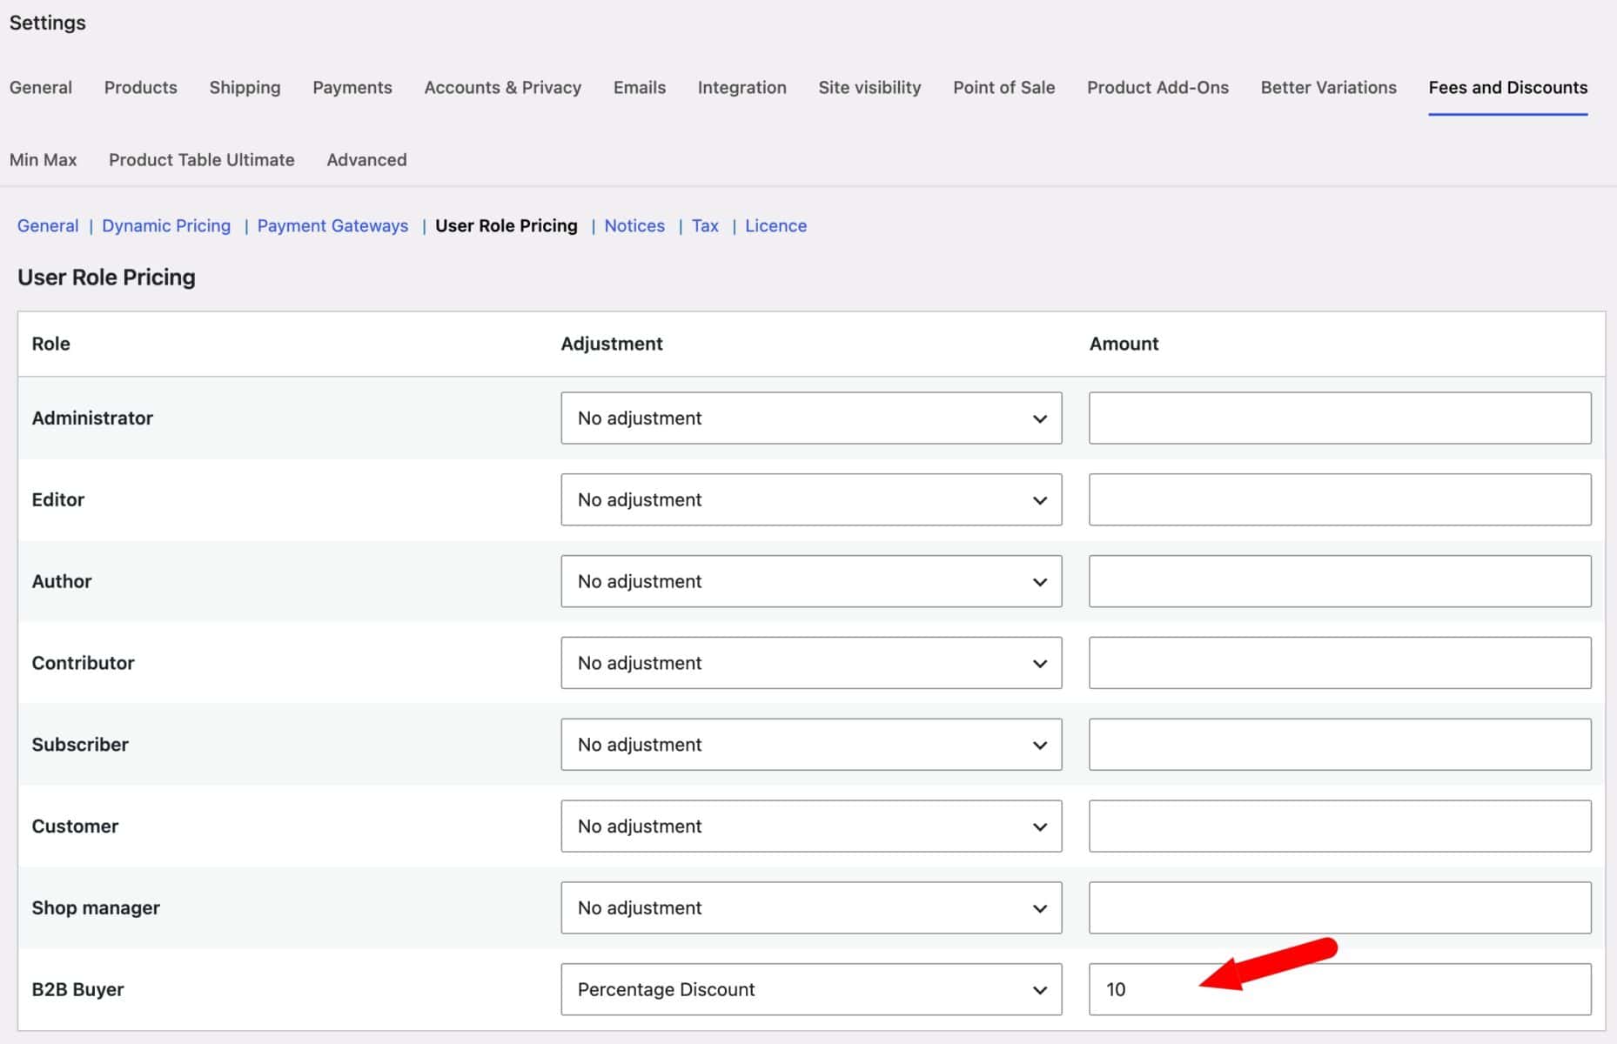Viewport: 1617px width, 1044px height.
Task: Click the Contributor amount field
Action: [1340, 664]
